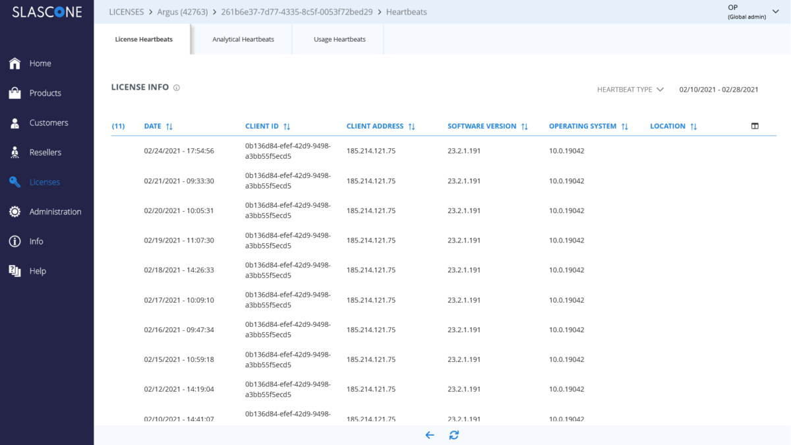Click the License Info help icon
791x445 pixels.
pos(177,88)
